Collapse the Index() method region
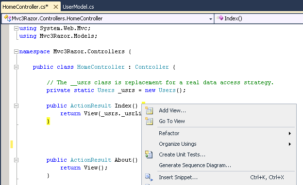This screenshot has height=185, width=303. pos(16,106)
